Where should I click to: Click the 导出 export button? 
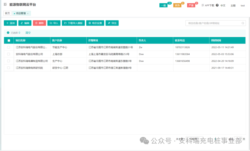[x=112, y=23]
